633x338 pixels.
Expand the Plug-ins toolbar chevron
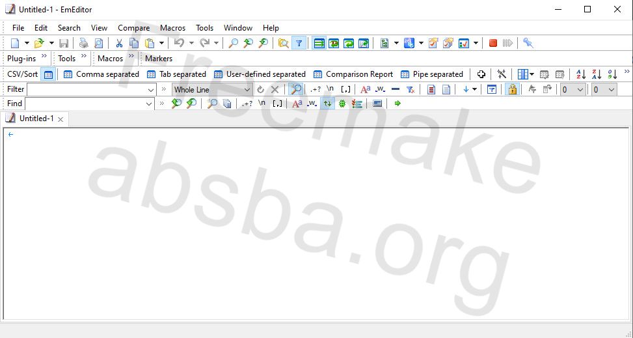pos(44,56)
